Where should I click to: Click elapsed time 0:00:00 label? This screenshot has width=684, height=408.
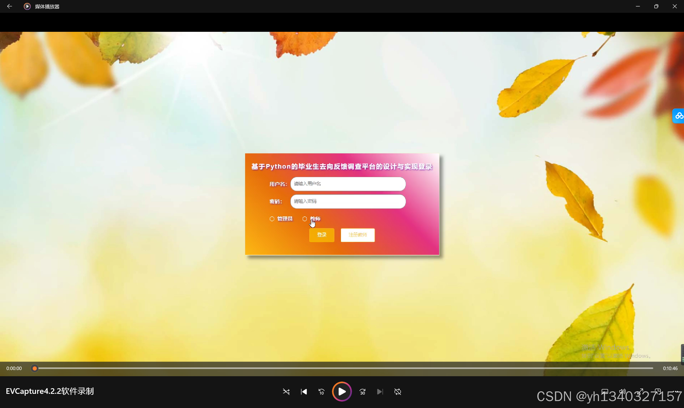point(14,368)
